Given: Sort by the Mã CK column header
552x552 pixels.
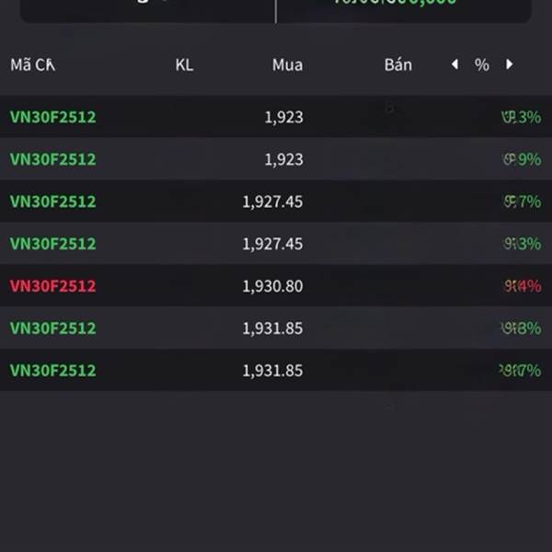Looking at the screenshot, I should point(33,64).
